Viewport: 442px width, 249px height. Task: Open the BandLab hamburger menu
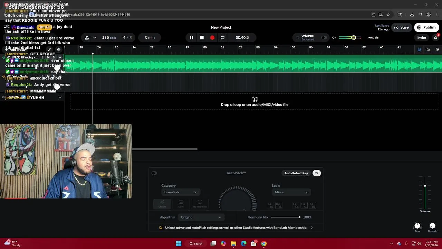[x=6, y=27]
